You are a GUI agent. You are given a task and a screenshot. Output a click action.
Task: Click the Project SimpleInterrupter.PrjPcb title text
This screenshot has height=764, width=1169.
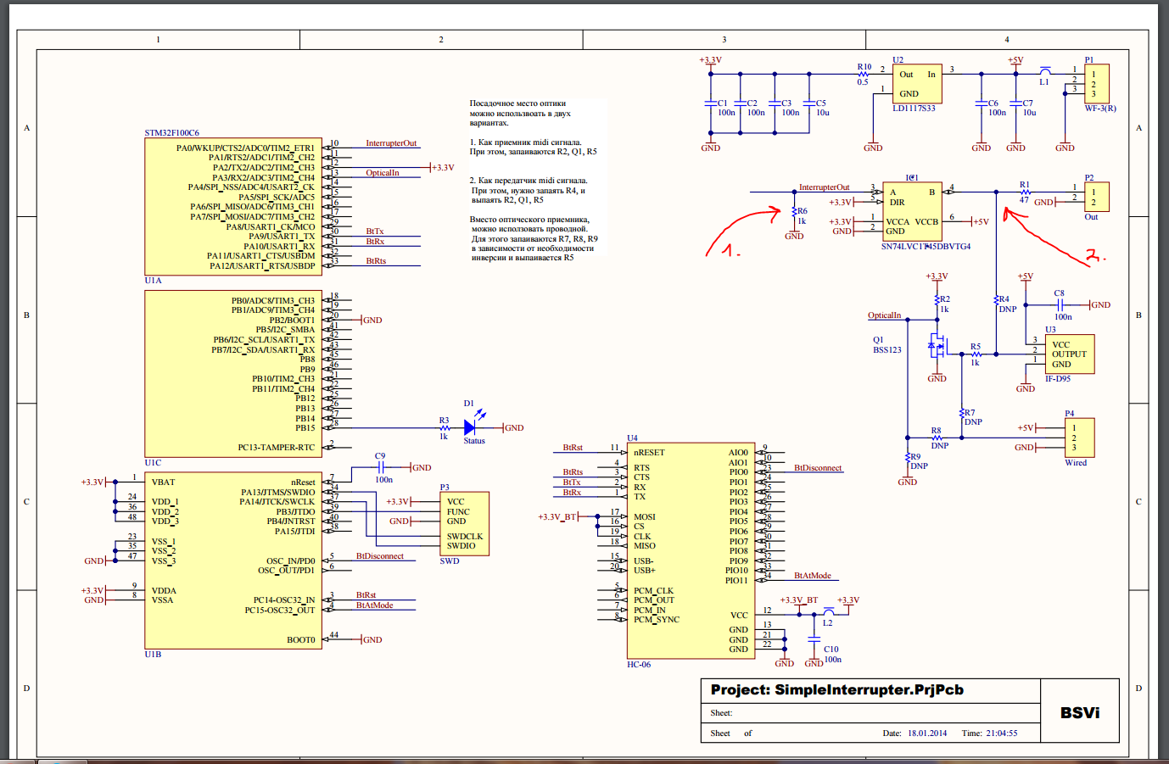pyautogui.click(x=836, y=690)
